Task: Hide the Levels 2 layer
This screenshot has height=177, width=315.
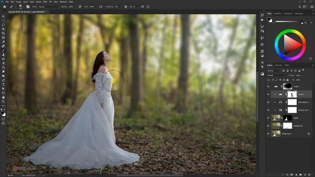Action: point(268,94)
